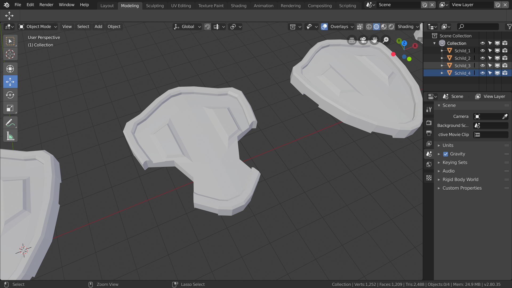
Task: Open the Render menu
Action: point(46,5)
